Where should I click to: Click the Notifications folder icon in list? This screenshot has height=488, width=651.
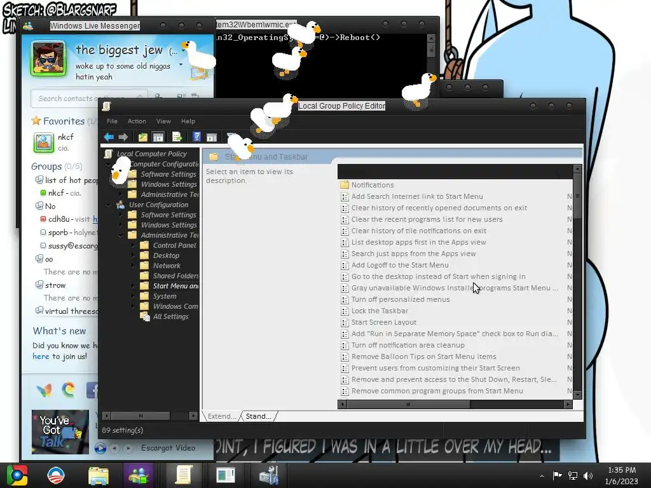[x=344, y=185]
